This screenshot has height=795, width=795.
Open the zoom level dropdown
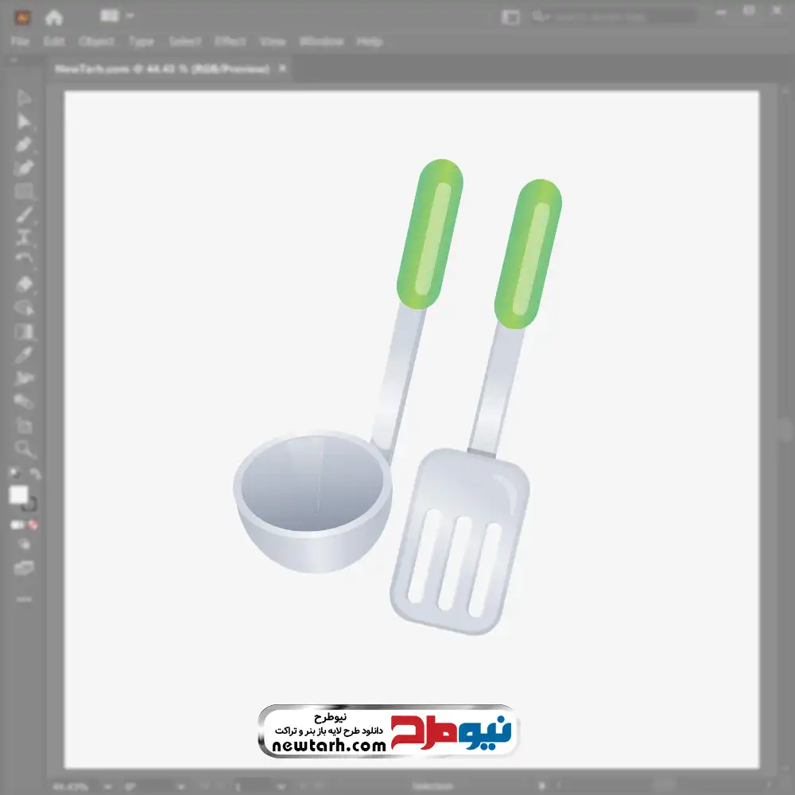108,787
